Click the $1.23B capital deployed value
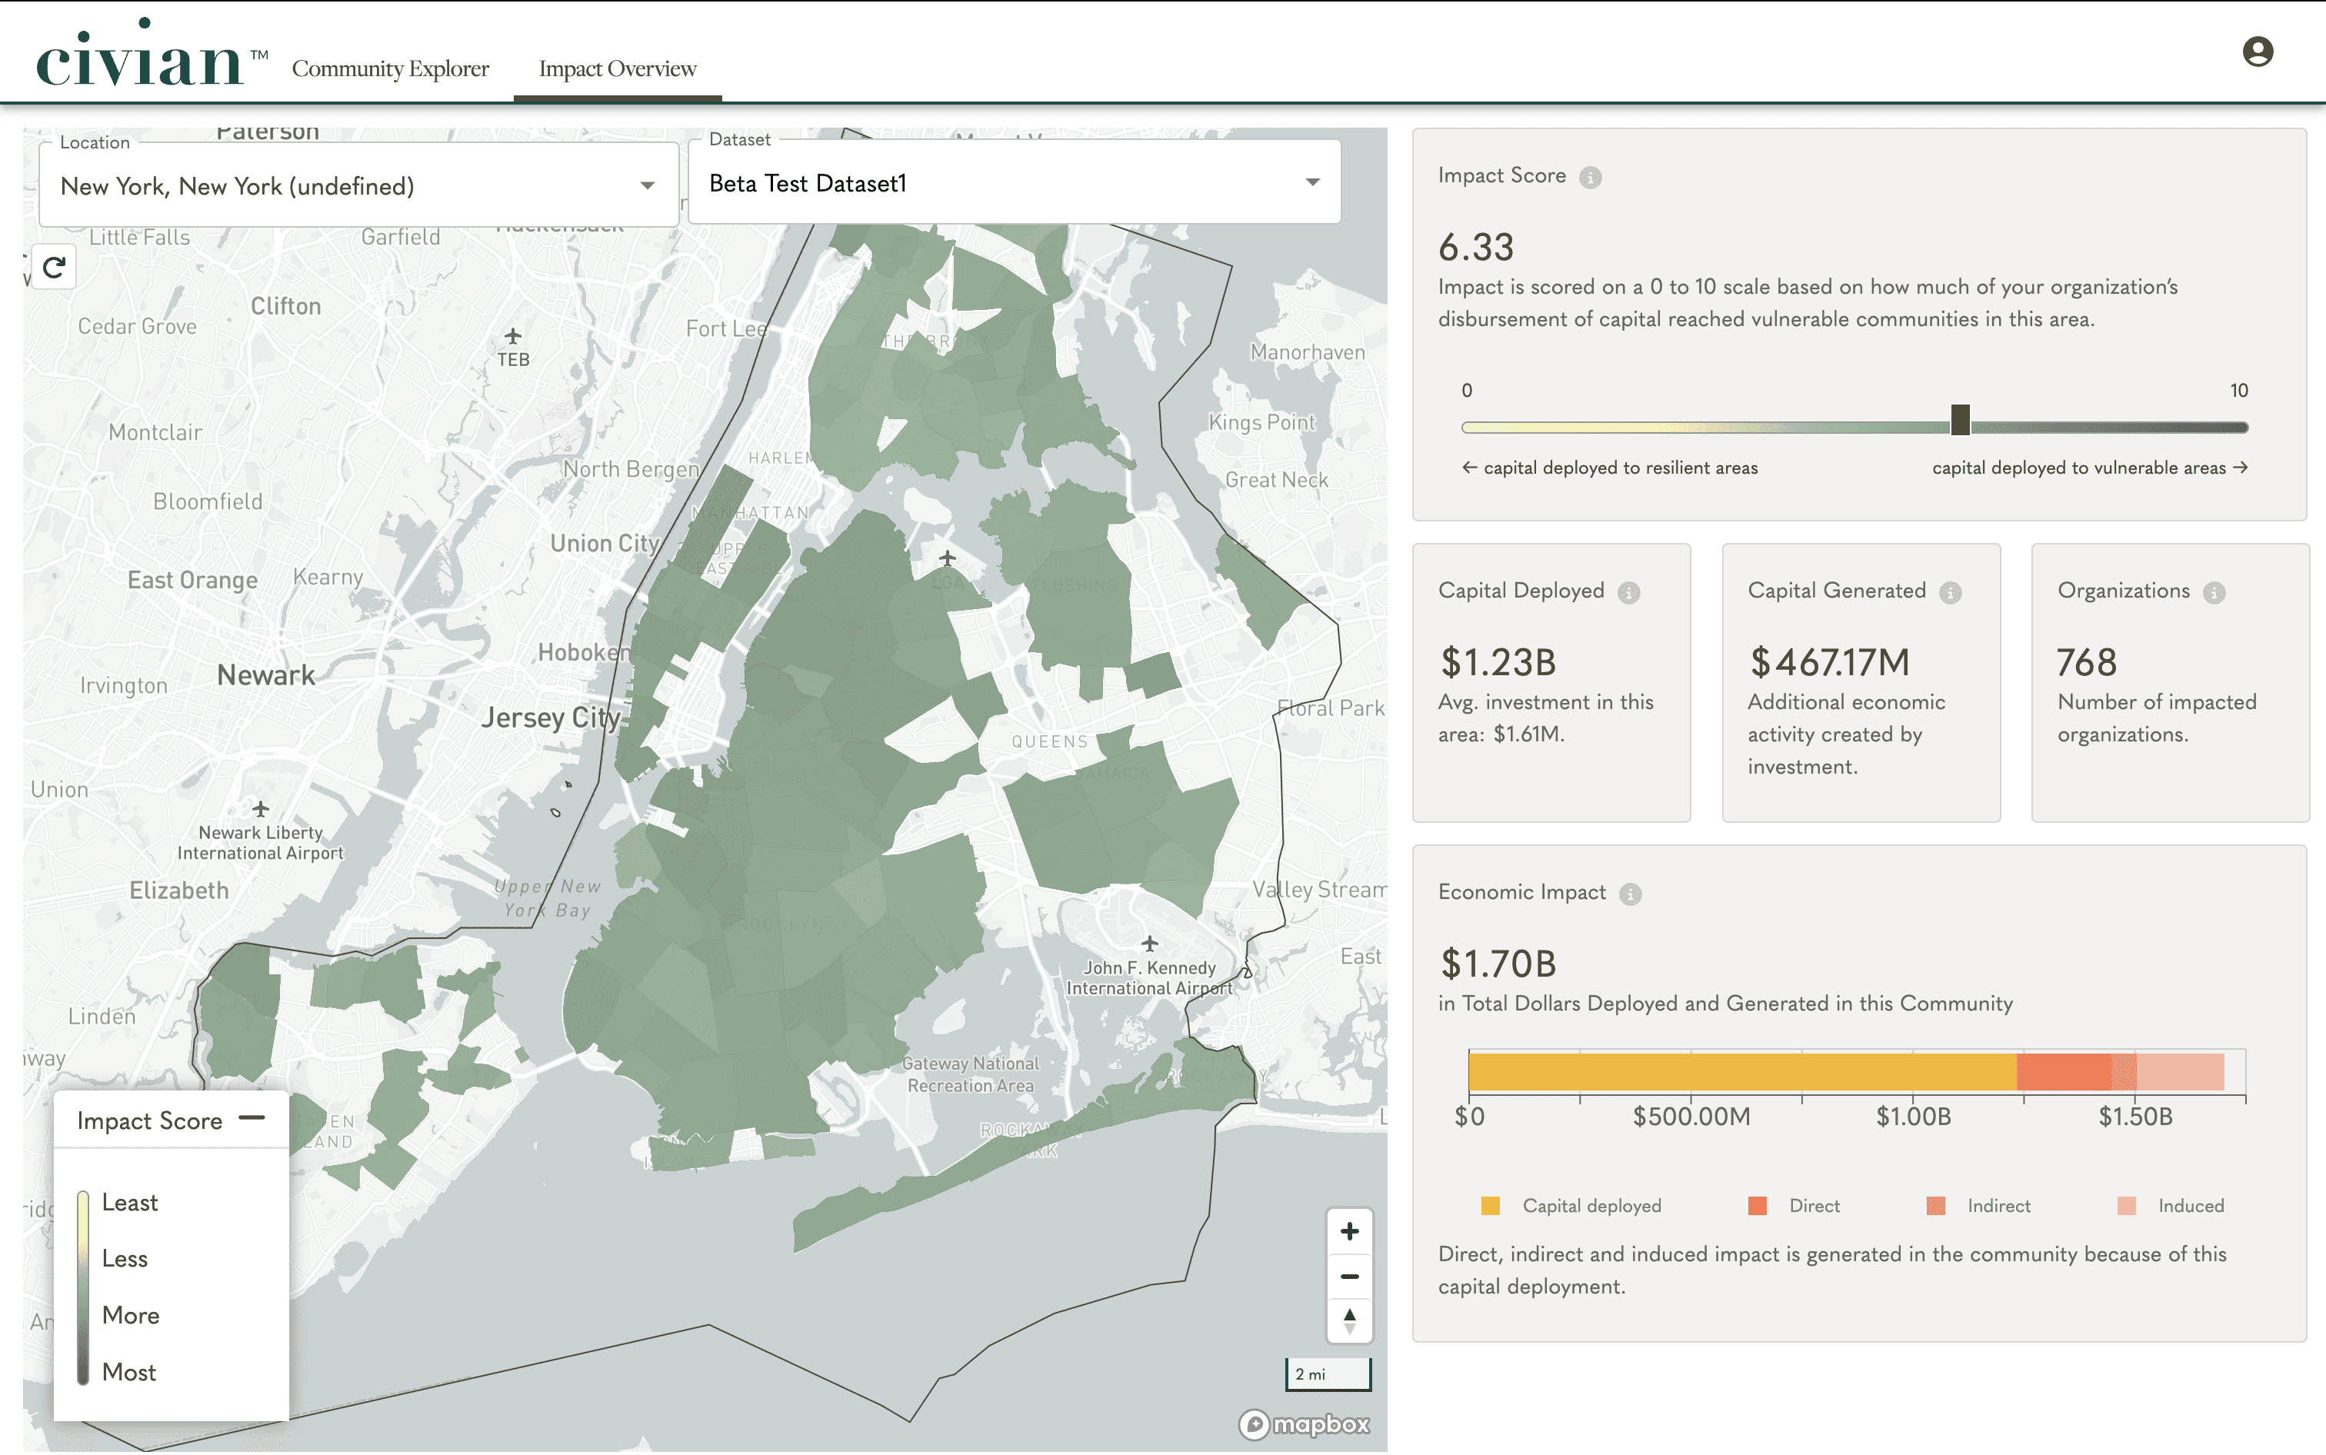Viewport: 2326px width, 1455px height. [1498, 662]
